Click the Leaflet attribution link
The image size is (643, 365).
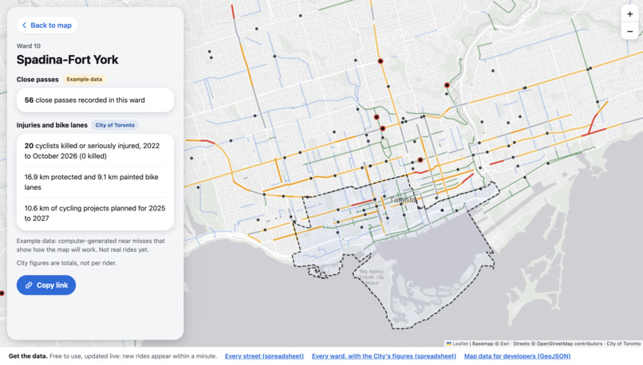click(x=457, y=343)
